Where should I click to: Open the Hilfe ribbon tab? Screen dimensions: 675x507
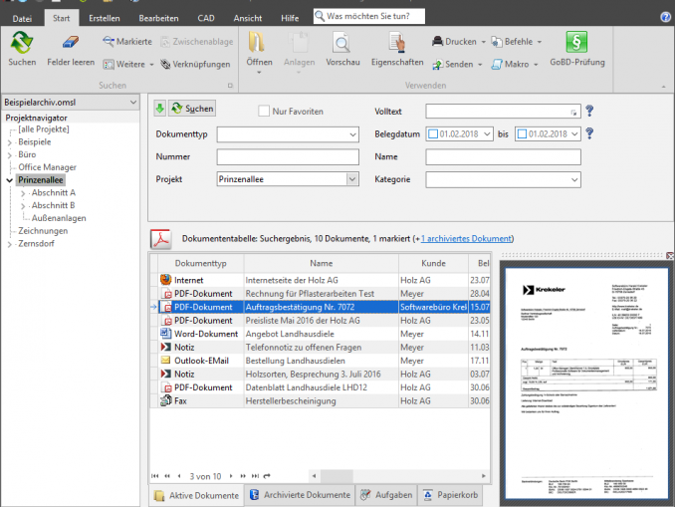290,18
